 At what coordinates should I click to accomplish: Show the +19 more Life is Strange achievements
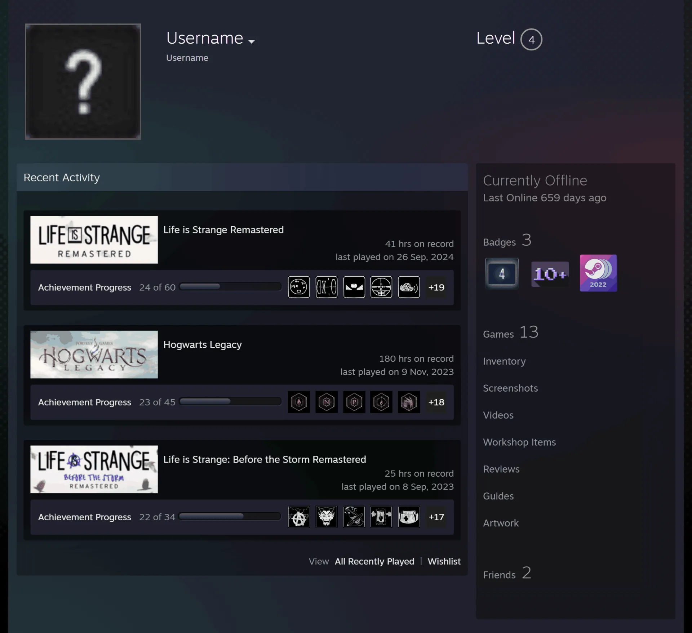click(436, 287)
